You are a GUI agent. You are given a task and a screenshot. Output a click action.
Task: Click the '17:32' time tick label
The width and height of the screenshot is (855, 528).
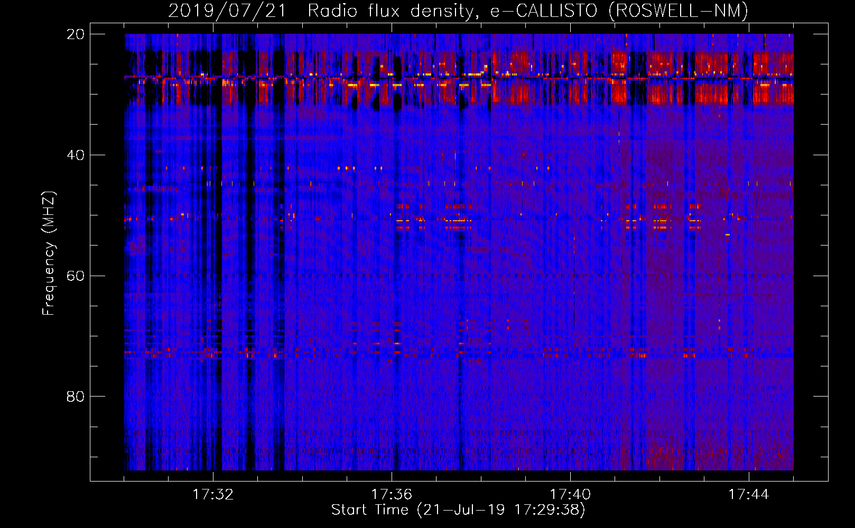(213, 495)
